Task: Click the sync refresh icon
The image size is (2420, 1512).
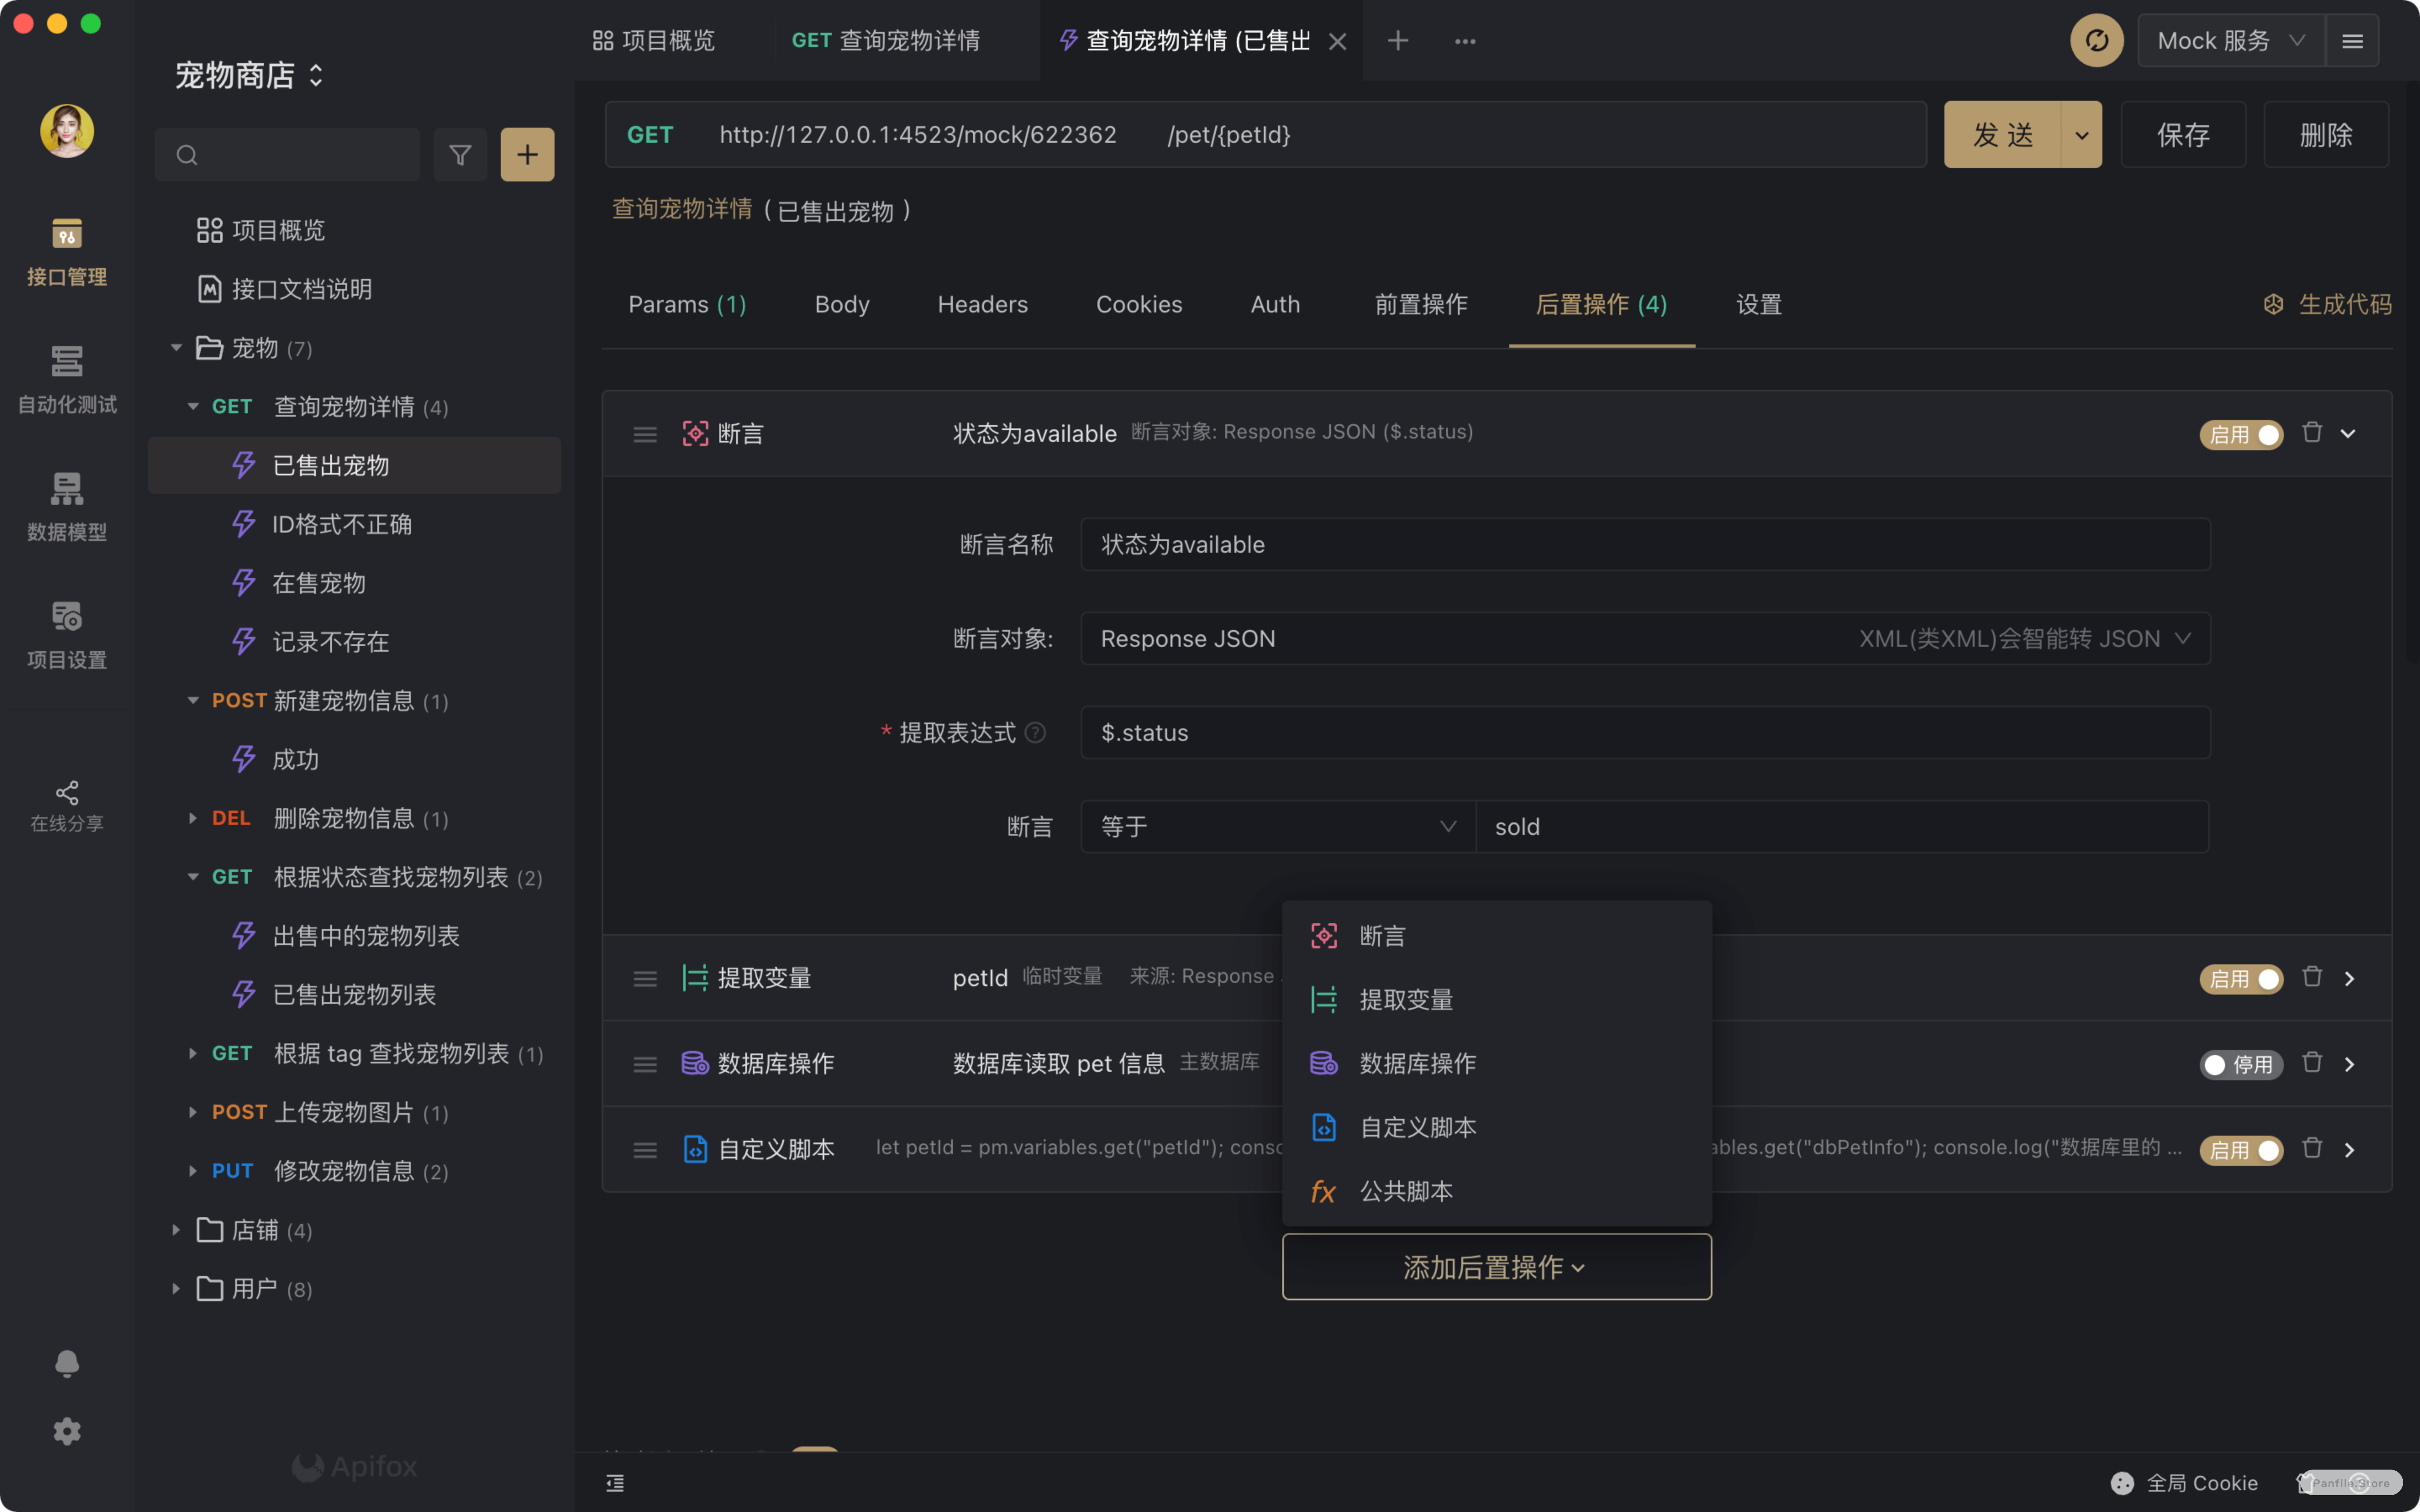Action: point(2096,40)
